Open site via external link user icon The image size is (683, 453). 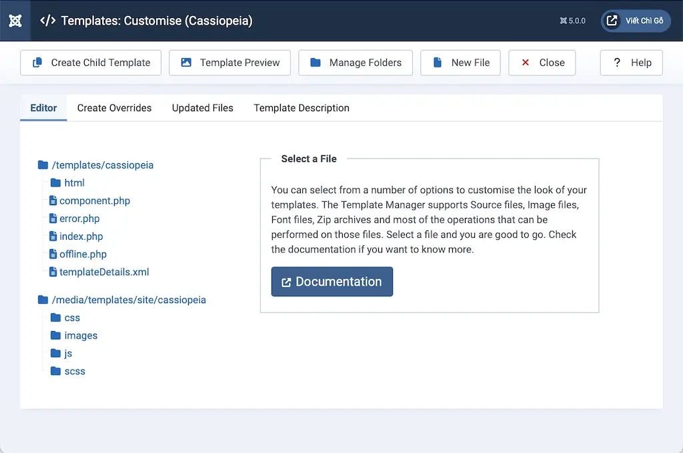612,21
